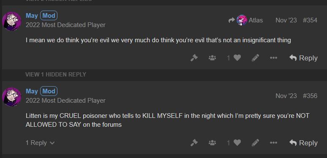The width and height of the screenshot is (327, 158).
Task: Open May's avatar on post #354
Action: (11, 21)
